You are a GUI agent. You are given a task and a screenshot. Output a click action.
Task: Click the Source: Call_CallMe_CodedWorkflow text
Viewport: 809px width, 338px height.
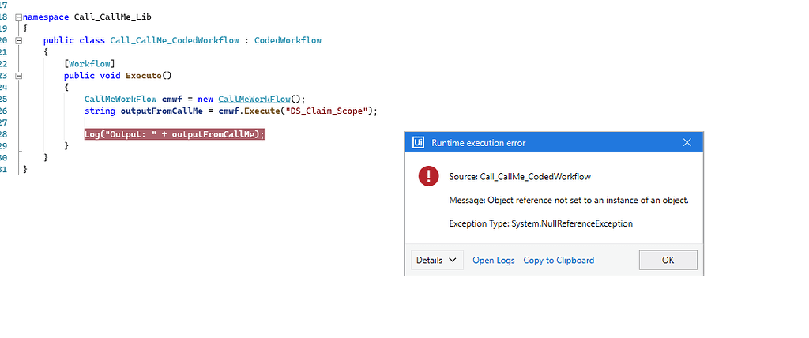pyautogui.click(x=519, y=176)
